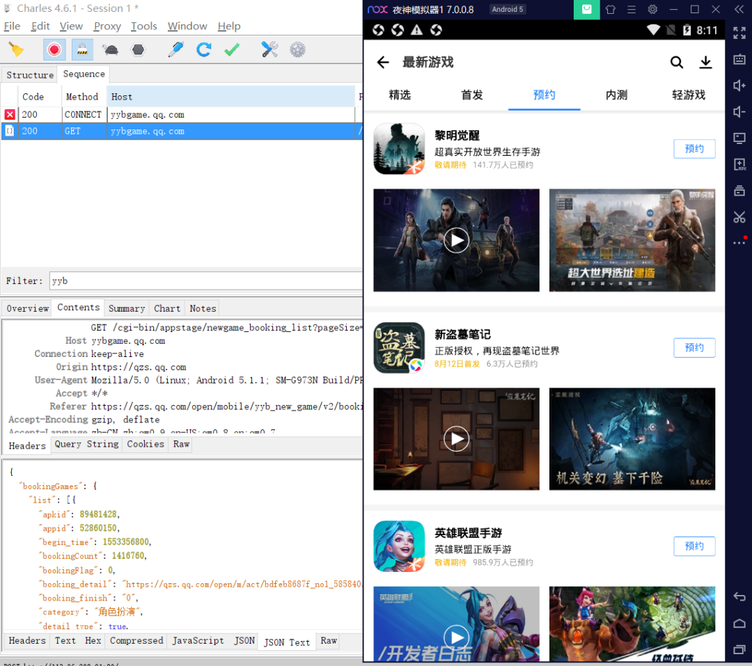This screenshot has height=666, width=752.
Task: Open the Proxy menu in Charles
Action: point(107,26)
